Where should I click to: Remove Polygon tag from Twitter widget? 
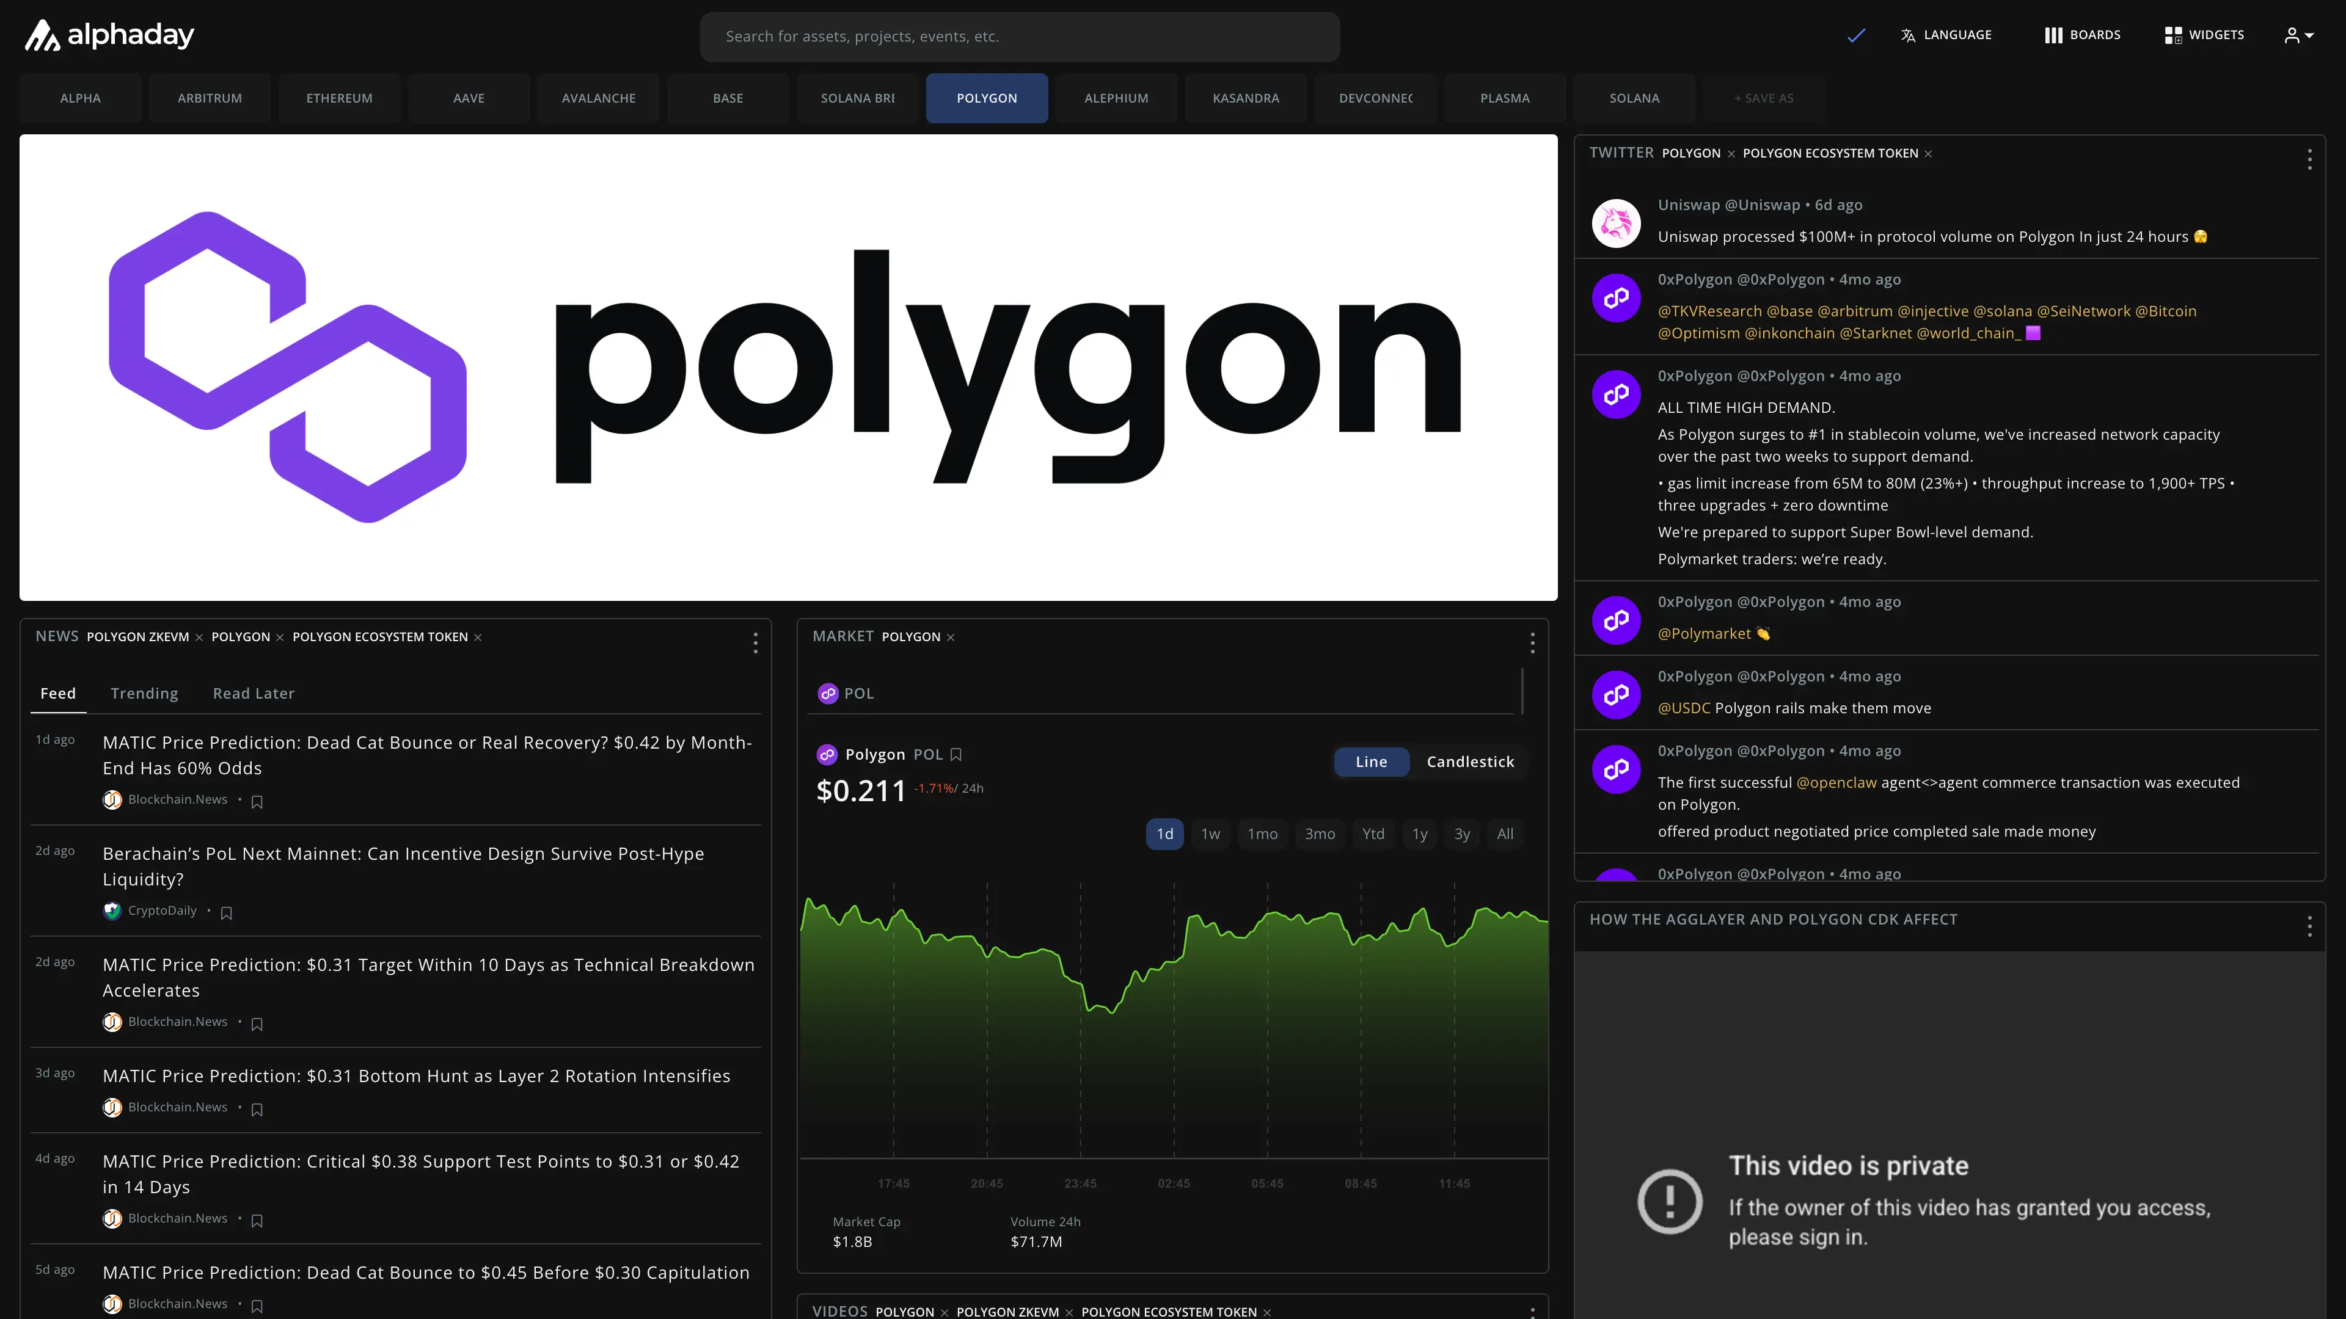coord(1731,154)
